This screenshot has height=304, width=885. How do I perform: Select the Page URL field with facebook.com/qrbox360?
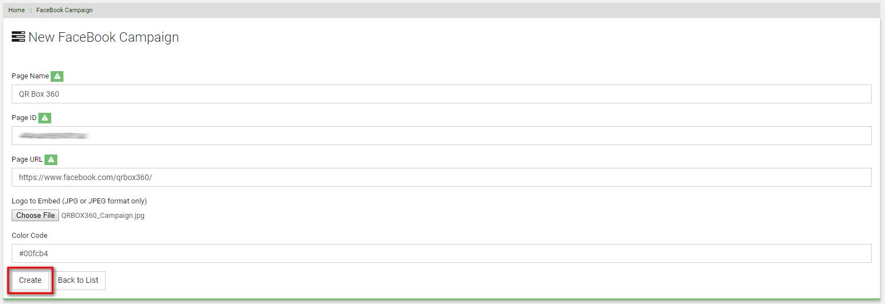click(x=442, y=177)
